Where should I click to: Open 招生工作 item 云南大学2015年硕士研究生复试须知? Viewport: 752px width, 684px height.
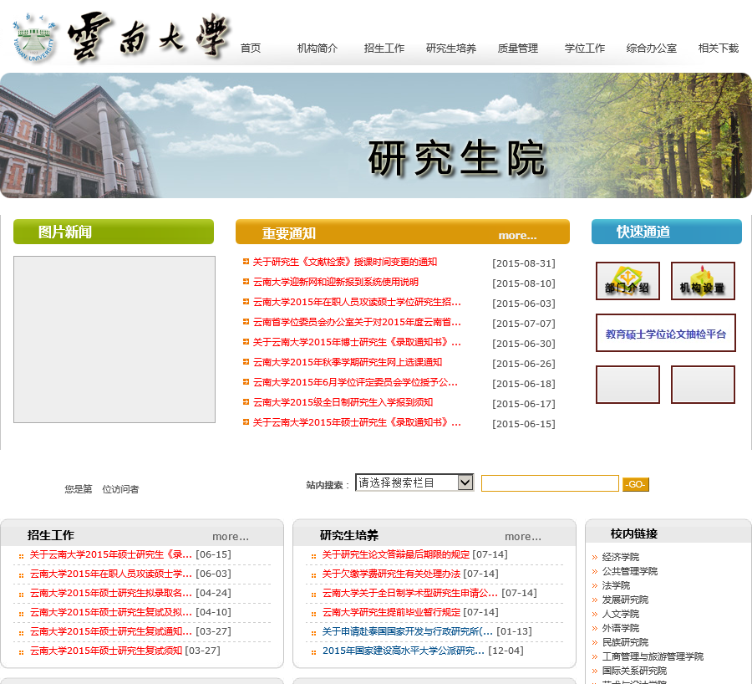click(x=106, y=651)
